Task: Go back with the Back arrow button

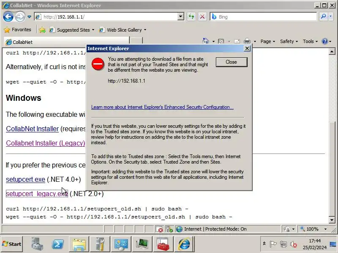Action: (8, 17)
